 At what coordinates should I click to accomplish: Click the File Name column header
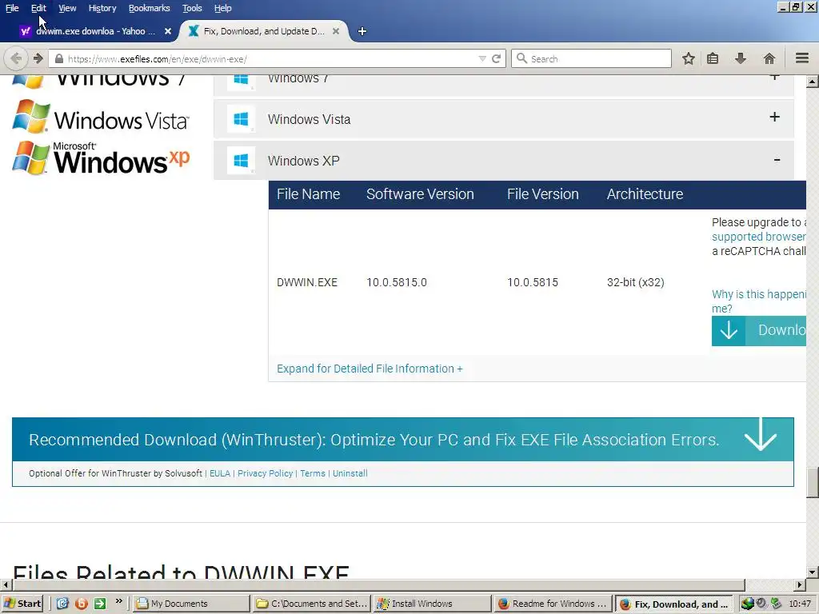(x=308, y=194)
